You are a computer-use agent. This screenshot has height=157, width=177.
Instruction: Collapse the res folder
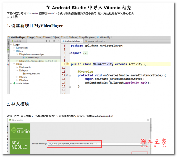pyautogui.click(x=14, y=64)
